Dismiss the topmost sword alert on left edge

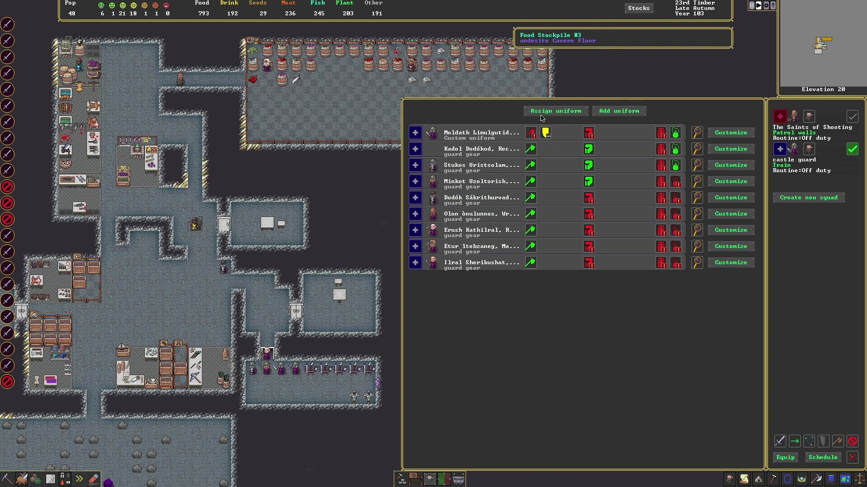coord(7,24)
